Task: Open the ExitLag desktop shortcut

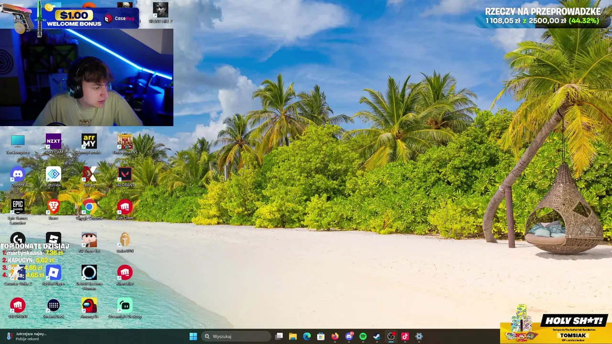Action: [x=89, y=177]
